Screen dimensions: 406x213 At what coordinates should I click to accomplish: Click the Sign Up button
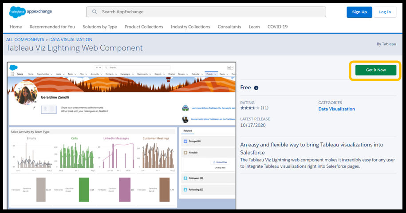point(359,12)
